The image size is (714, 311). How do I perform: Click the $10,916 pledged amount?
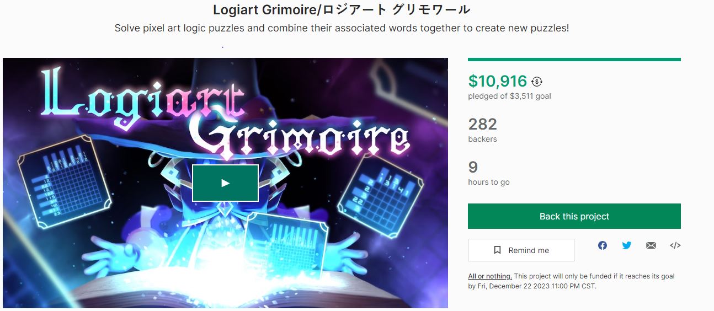[498, 81]
